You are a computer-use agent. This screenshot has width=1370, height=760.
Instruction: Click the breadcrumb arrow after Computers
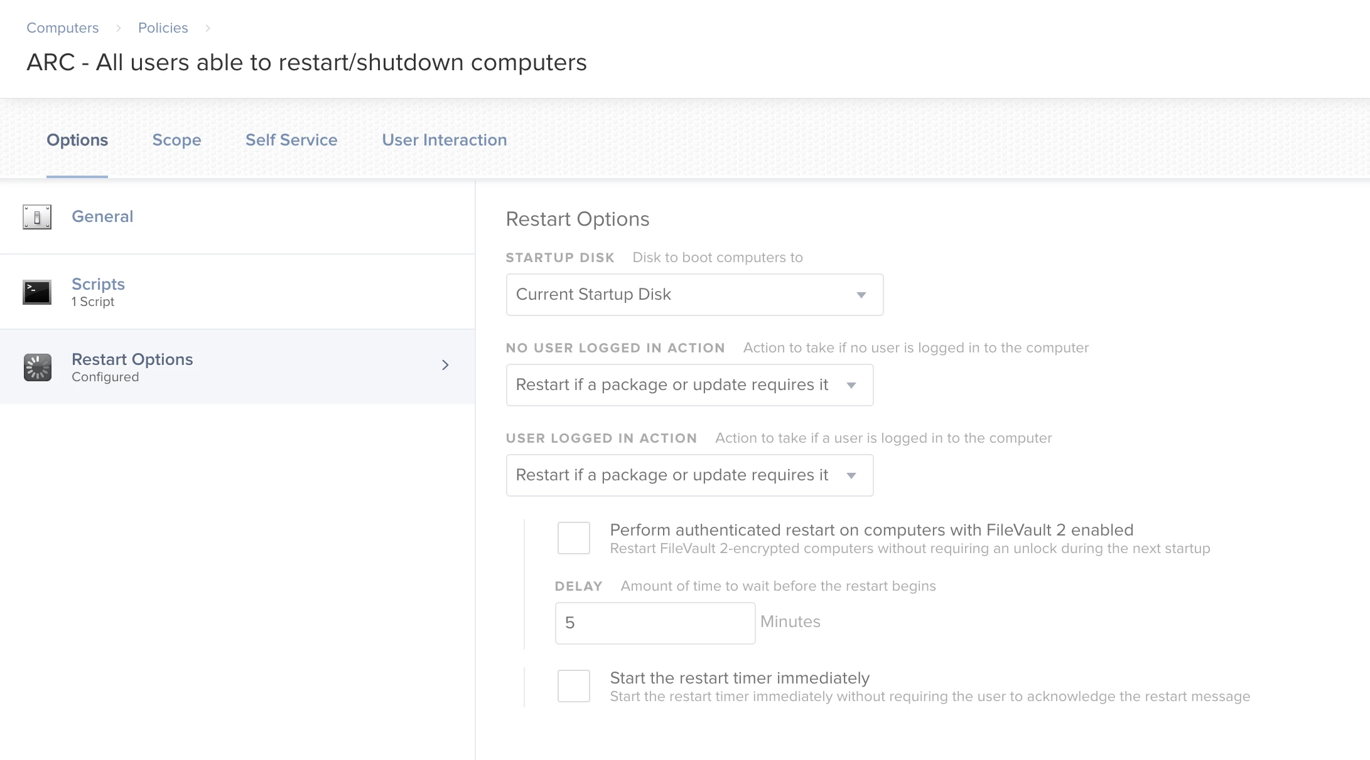(x=118, y=28)
